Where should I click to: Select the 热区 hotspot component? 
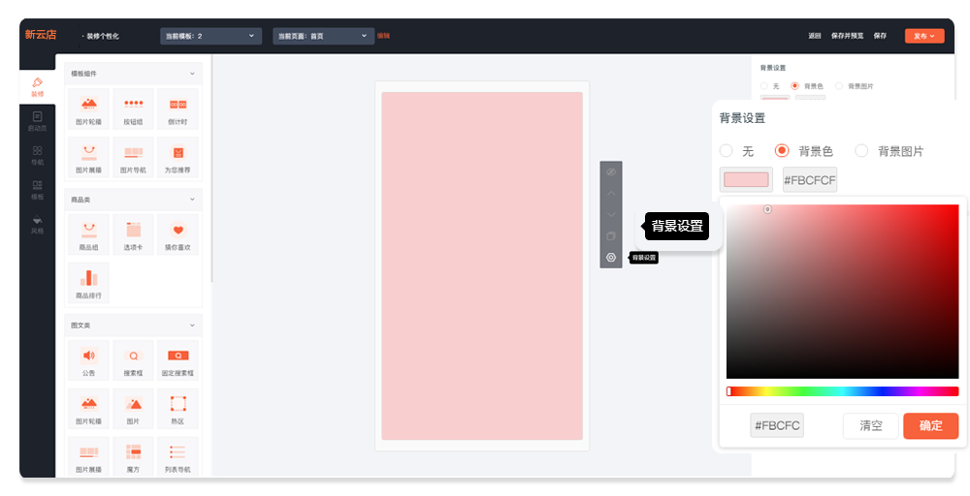click(x=178, y=408)
